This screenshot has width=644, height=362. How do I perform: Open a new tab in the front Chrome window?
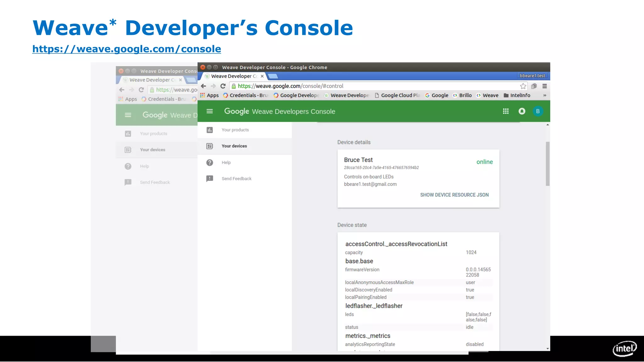point(273,76)
